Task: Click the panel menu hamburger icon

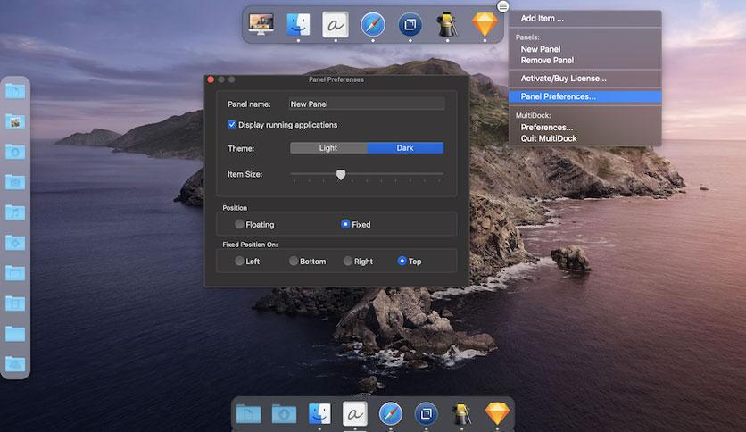Action: [503, 6]
